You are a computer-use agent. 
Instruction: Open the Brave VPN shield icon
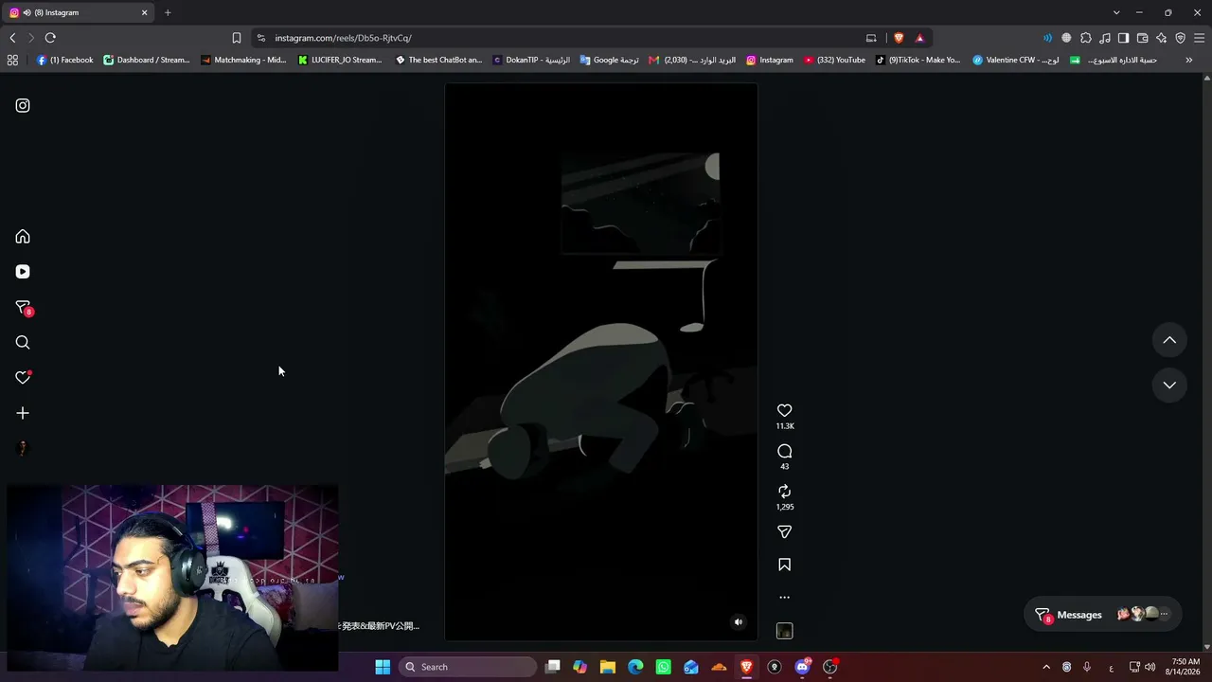coord(1180,38)
